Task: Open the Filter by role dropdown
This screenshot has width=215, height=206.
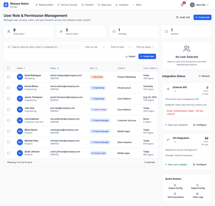Action: click(95, 47)
